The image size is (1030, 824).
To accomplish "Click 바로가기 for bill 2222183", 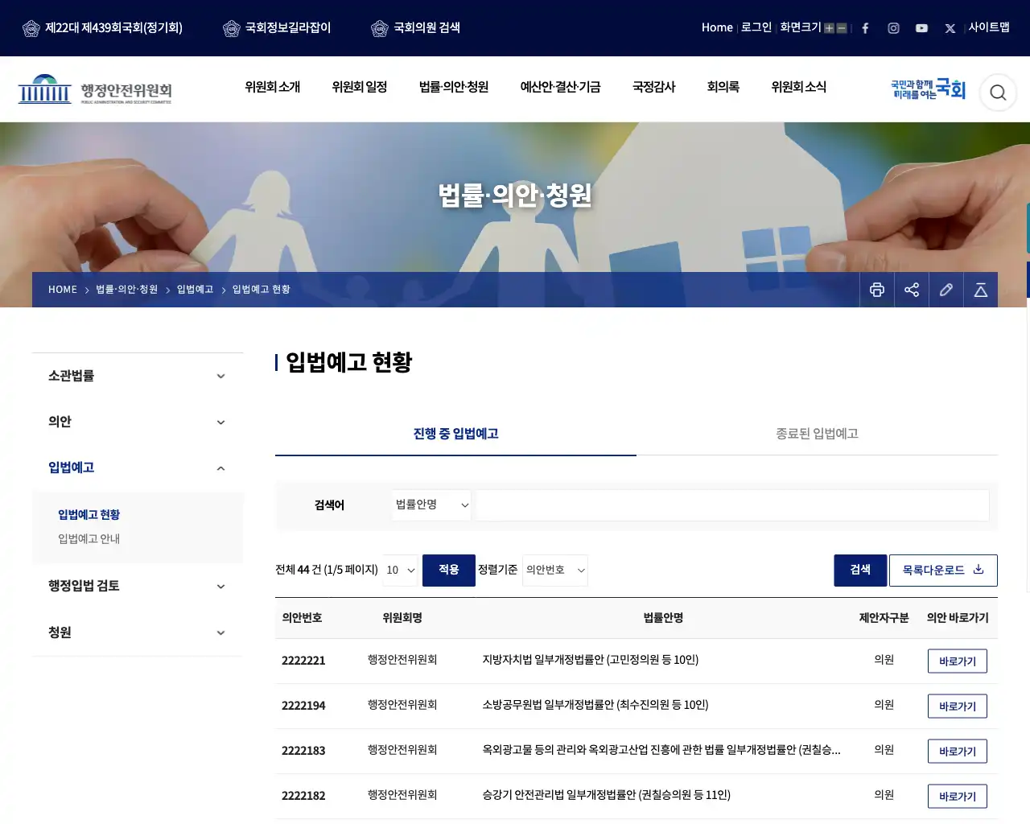I will pyautogui.click(x=958, y=751).
